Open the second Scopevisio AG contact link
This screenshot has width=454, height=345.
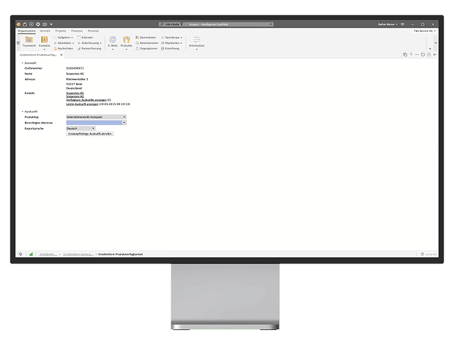click(75, 96)
